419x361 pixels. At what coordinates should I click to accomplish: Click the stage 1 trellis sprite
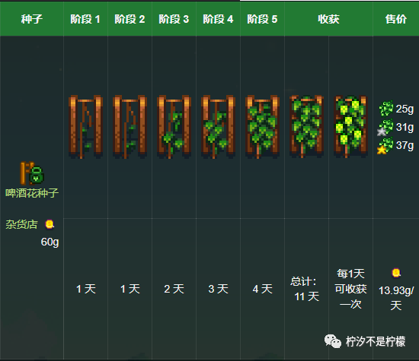pos(86,127)
